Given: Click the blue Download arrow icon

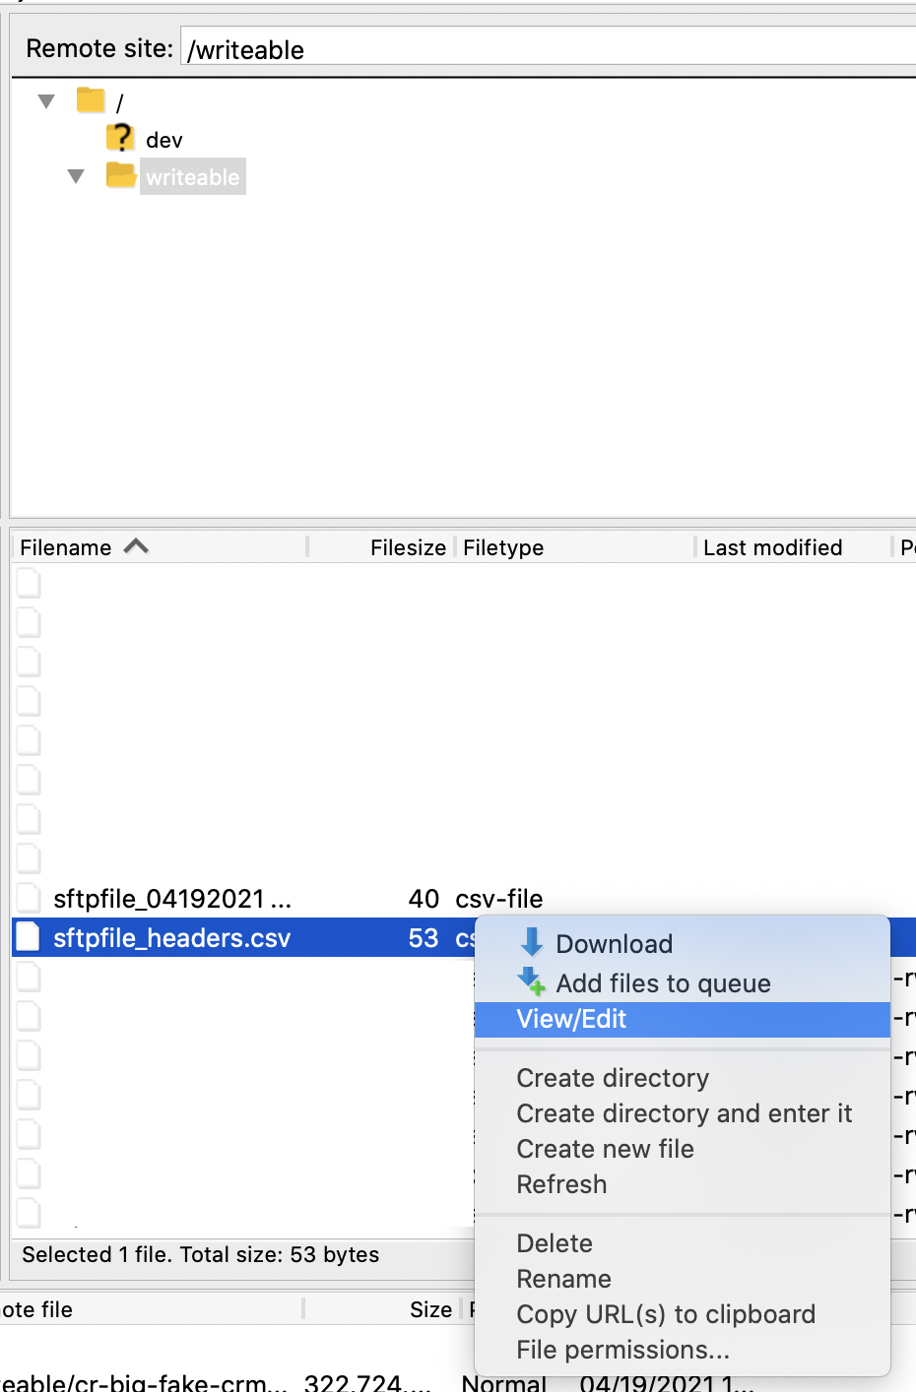Looking at the screenshot, I should coord(532,942).
